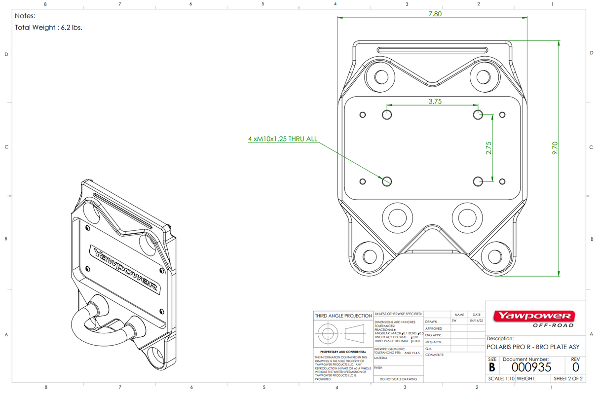Select the 2.75 vertical dimension

pos(488,149)
